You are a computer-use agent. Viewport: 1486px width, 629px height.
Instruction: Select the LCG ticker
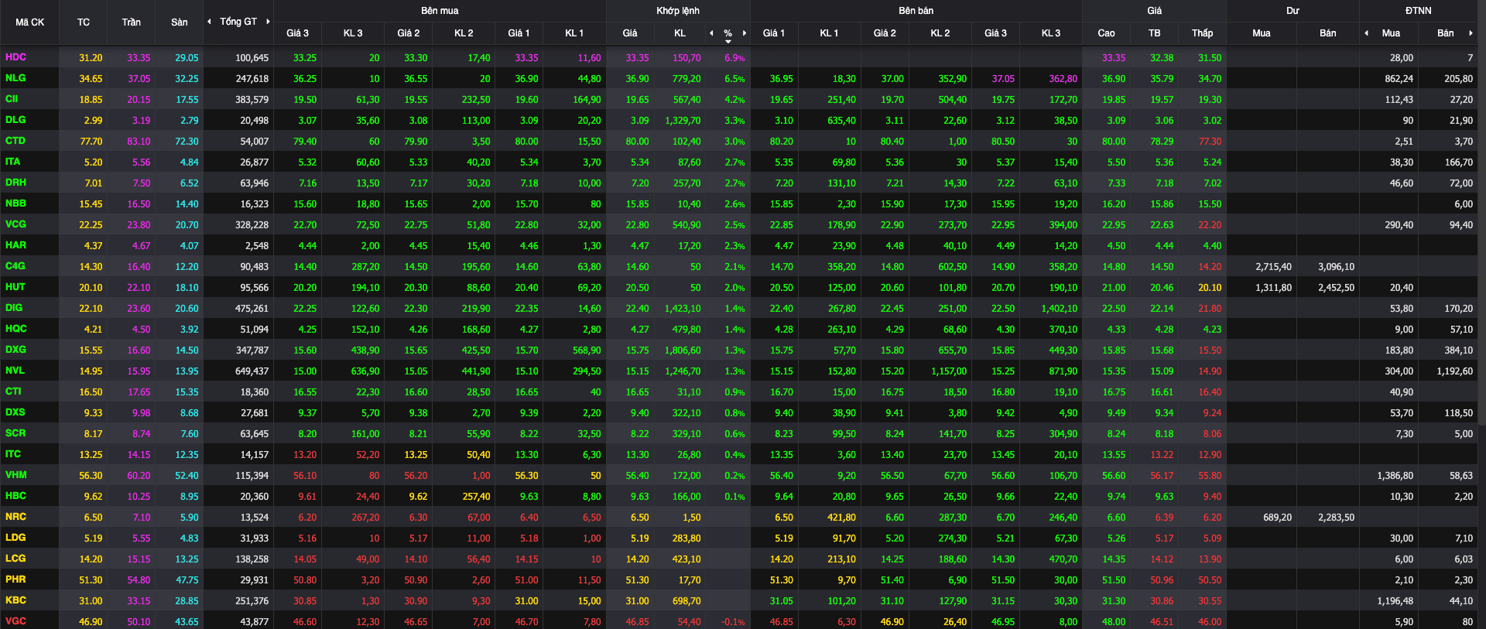15,559
